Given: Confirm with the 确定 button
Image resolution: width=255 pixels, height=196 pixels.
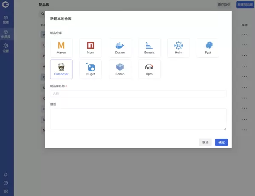Looking at the screenshot, I should 221,143.
